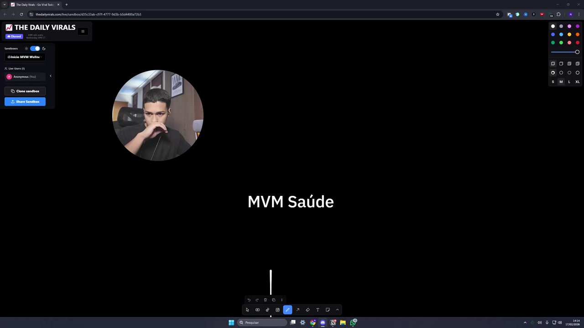The height and width of the screenshot is (328, 584).
Task: Select the MVM Saúde text on canvas
Action: pyautogui.click(x=291, y=201)
